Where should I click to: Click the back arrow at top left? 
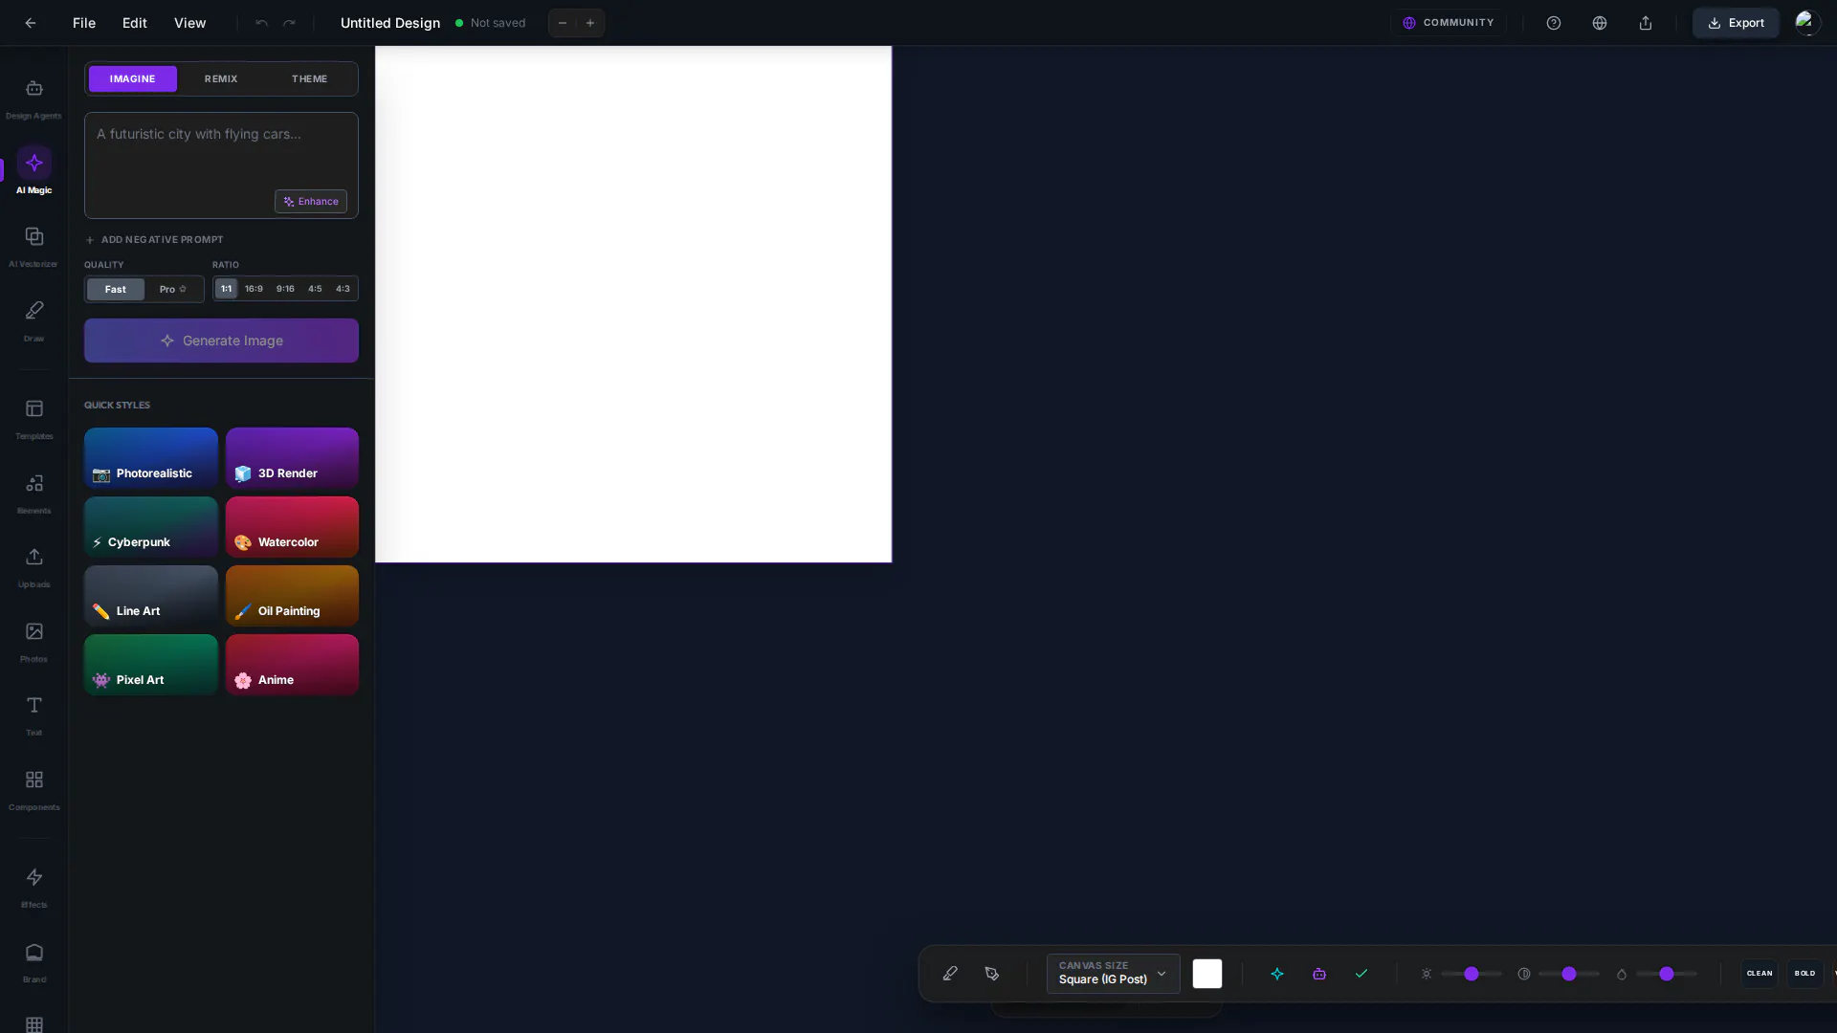pyautogui.click(x=31, y=23)
